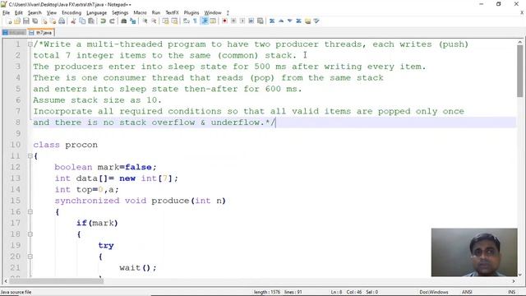Open the View menu

(x=51, y=13)
